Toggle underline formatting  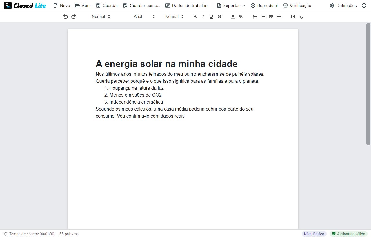(211, 17)
